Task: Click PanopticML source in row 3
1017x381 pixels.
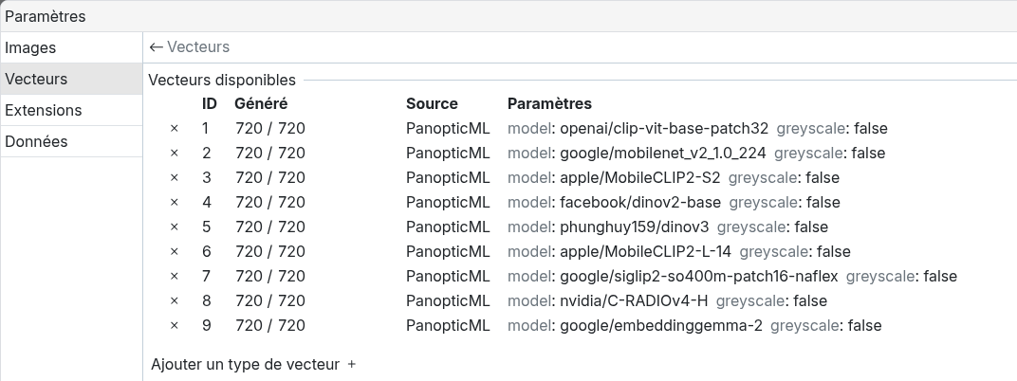Action: click(x=448, y=178)
